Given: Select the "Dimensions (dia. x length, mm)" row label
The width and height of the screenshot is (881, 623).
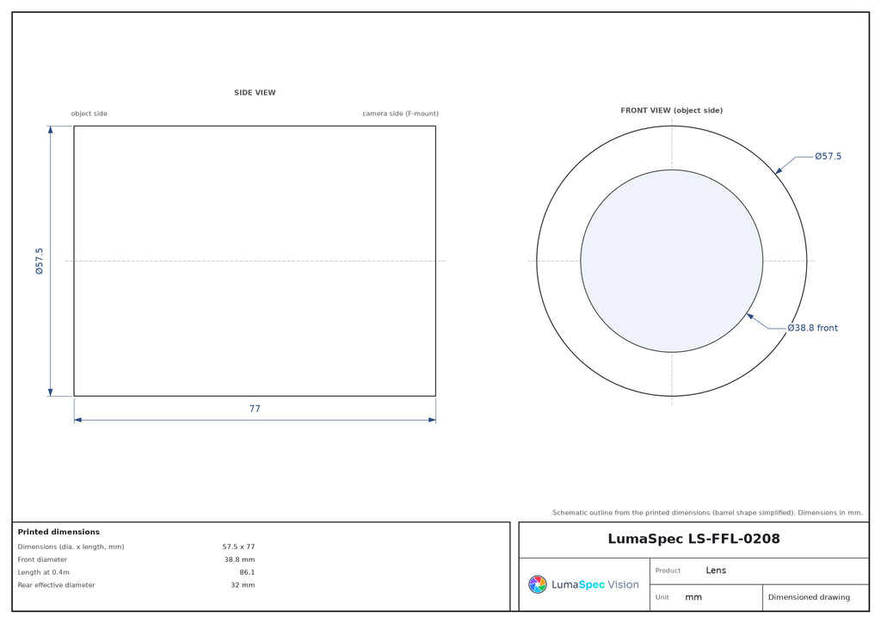Looking at the screenshot, I should click(71, 546).
